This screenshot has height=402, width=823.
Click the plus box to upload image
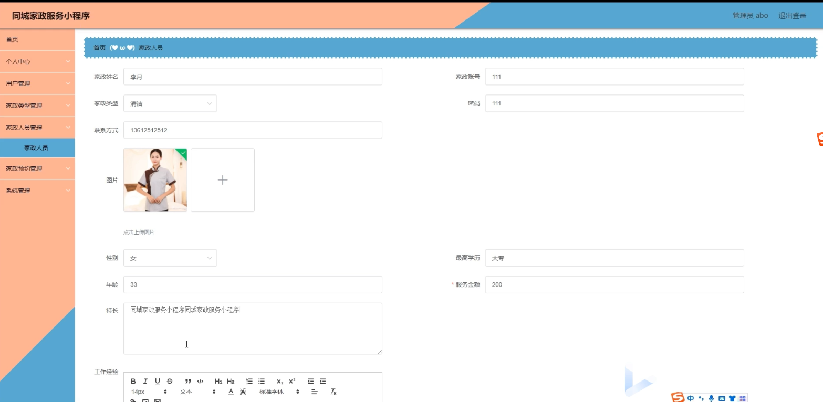[x=223, y=180]
